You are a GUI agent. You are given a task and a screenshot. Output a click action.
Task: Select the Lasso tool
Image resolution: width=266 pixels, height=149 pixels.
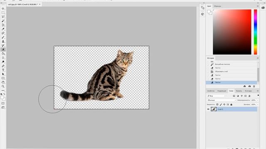tap(3, 17)
